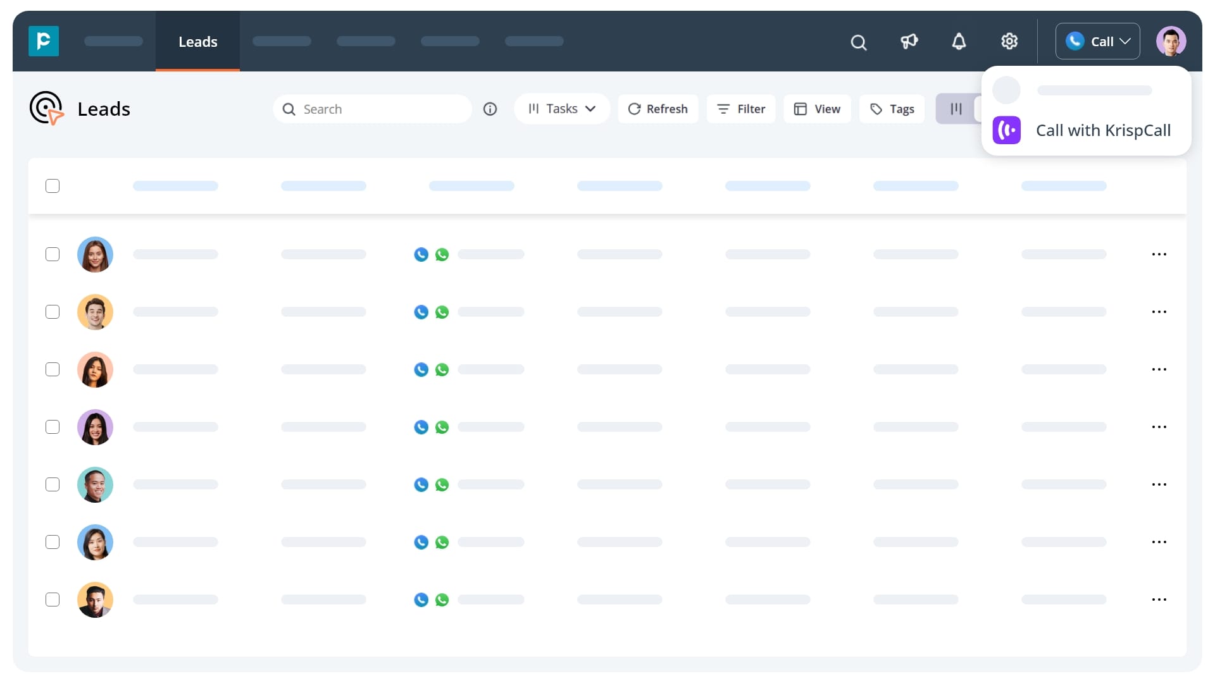Open announcements megaphone icon

tap(909, 42)
